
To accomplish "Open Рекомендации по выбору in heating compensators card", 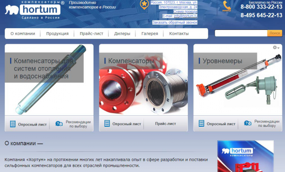I will 78,124.
